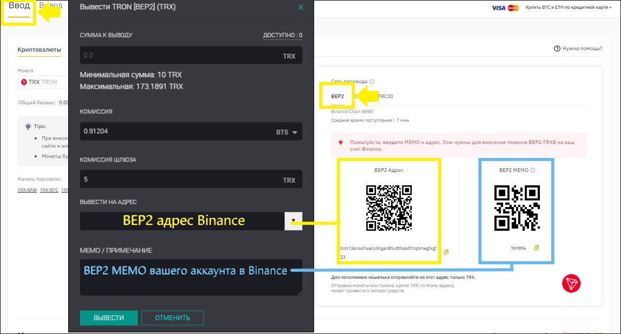Click the bnb136ns6lfw4zs5hg4n85vdthaad7hq5m4gtkgf23 address text
Image resolution: width=621 pixels, height=334 pixels.
pos(389,252)
